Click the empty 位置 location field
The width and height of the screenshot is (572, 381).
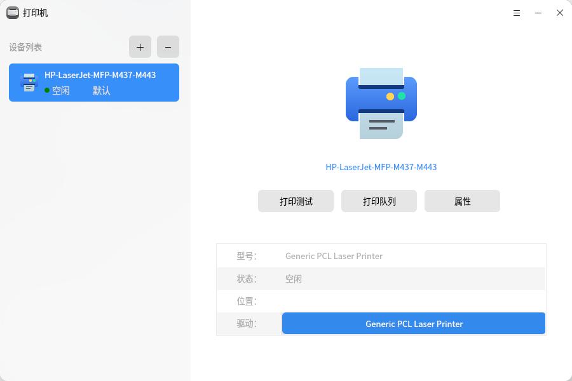[x=413, y=301]
